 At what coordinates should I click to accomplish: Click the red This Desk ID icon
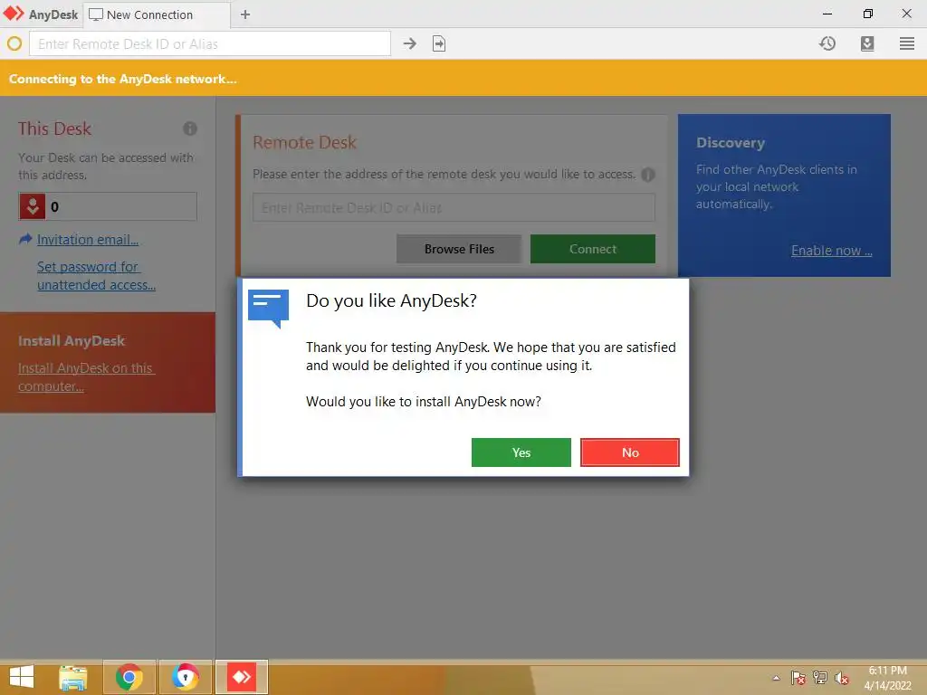point(33,206)
